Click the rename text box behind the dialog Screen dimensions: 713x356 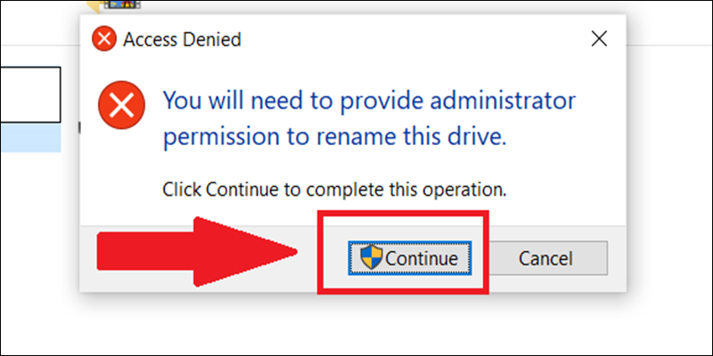point(30,95)
